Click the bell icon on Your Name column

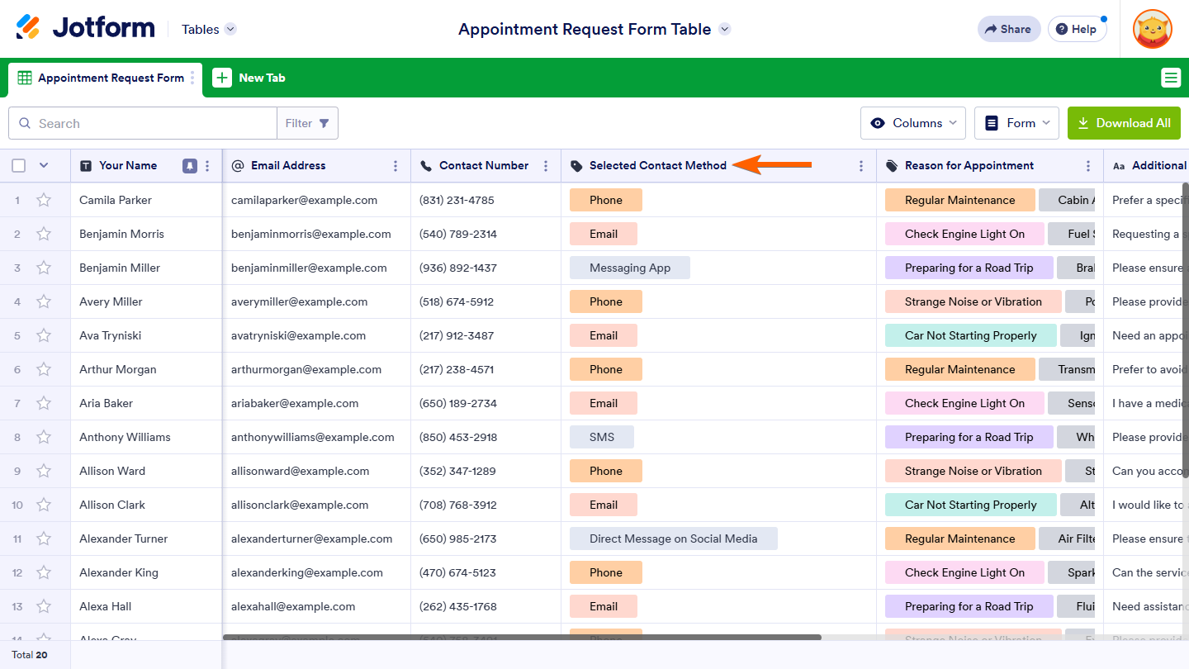(x=190, y=165)
